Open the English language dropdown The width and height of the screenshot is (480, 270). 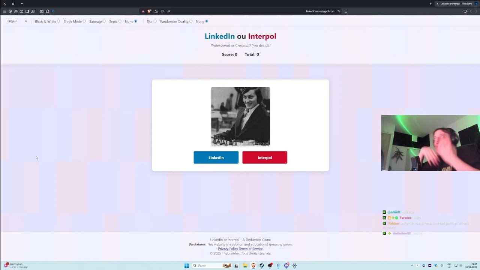point(17,21)
